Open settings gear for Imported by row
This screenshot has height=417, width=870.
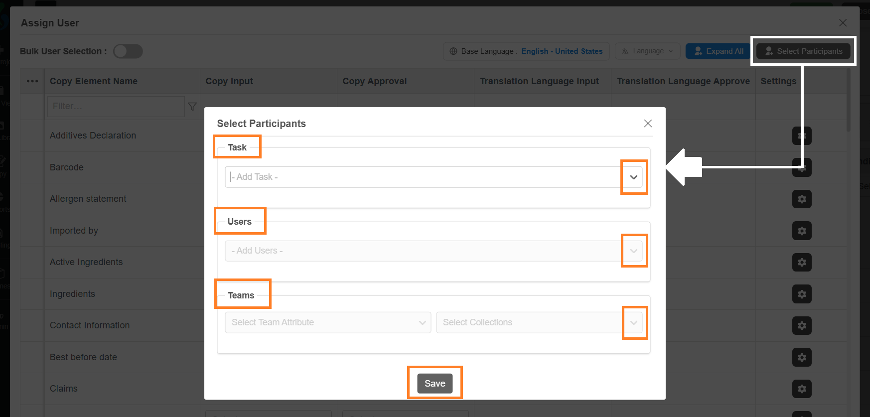[x=802, y=231]
